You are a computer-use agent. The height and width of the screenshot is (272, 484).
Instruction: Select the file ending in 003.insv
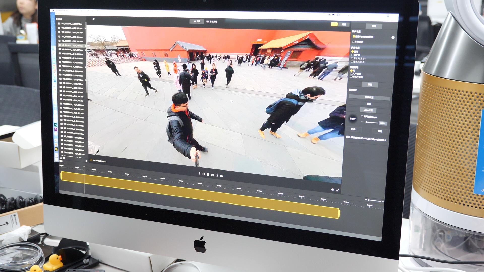[x=72, y=32]
